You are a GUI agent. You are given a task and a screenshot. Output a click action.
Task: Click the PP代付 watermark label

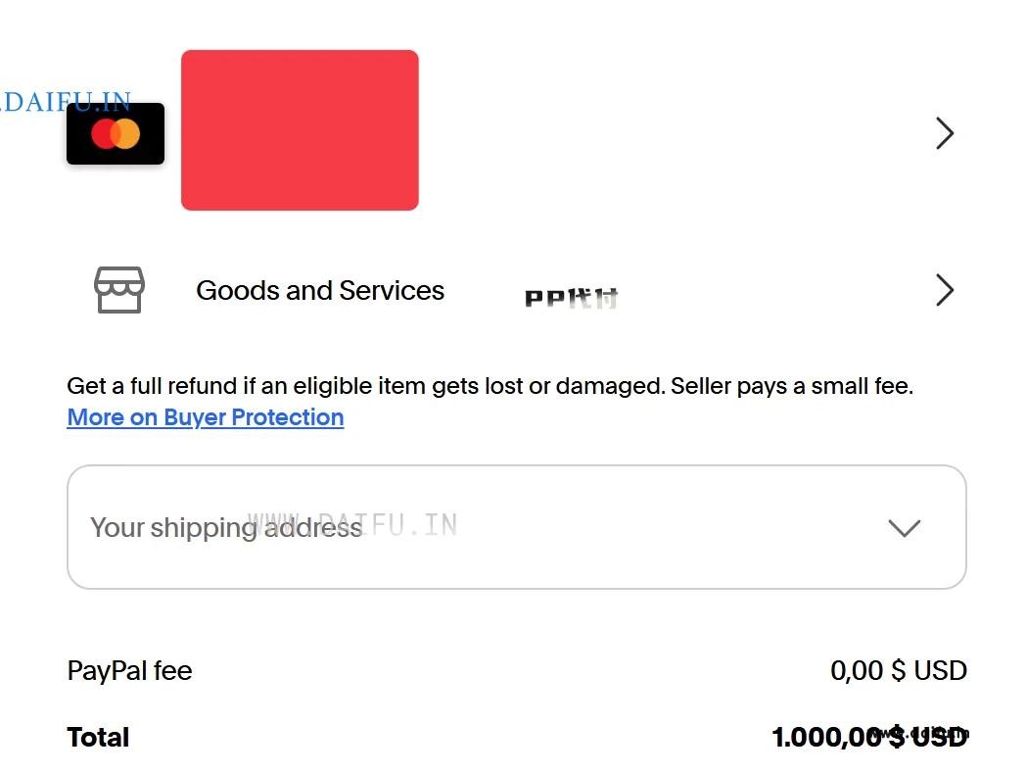(x=571, y=299)
